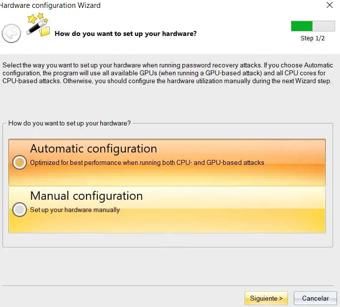
Task: Close the Hardware configuration Wizard window
Action: pos(330,5)
